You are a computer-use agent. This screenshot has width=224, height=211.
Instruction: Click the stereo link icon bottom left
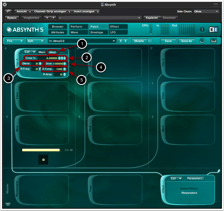click(x=8, y=204)
